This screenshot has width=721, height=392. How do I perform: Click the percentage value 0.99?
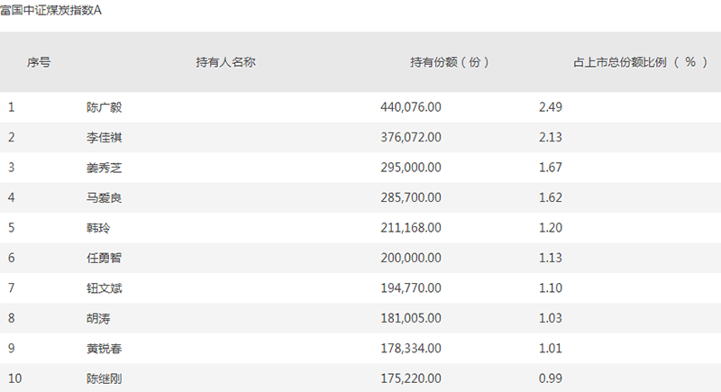coord(550,378)
